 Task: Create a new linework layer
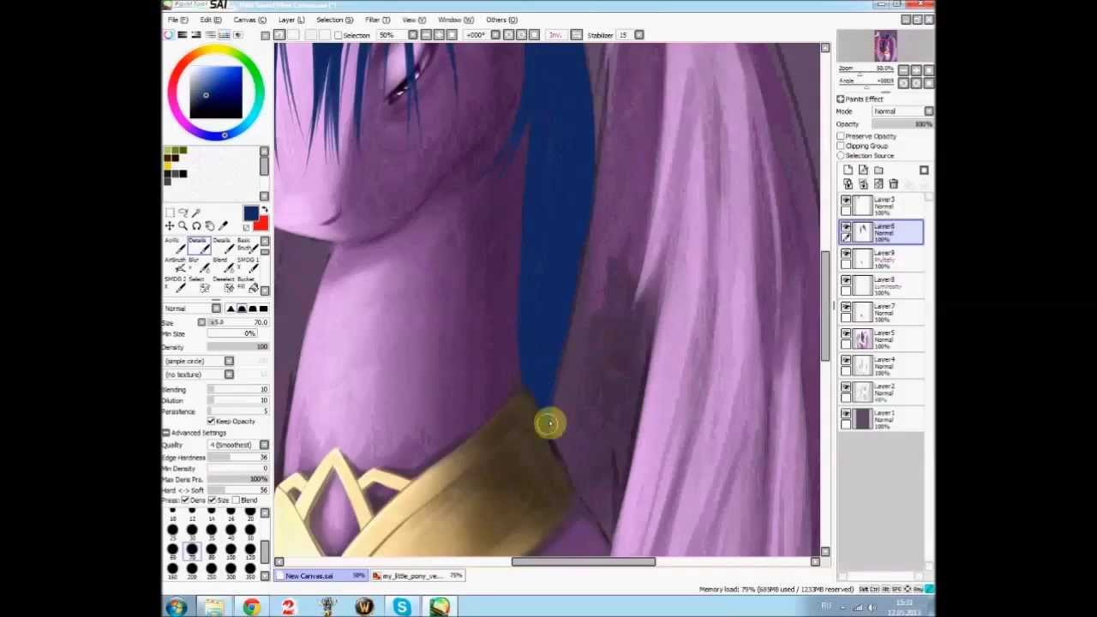tap(863, 171)
